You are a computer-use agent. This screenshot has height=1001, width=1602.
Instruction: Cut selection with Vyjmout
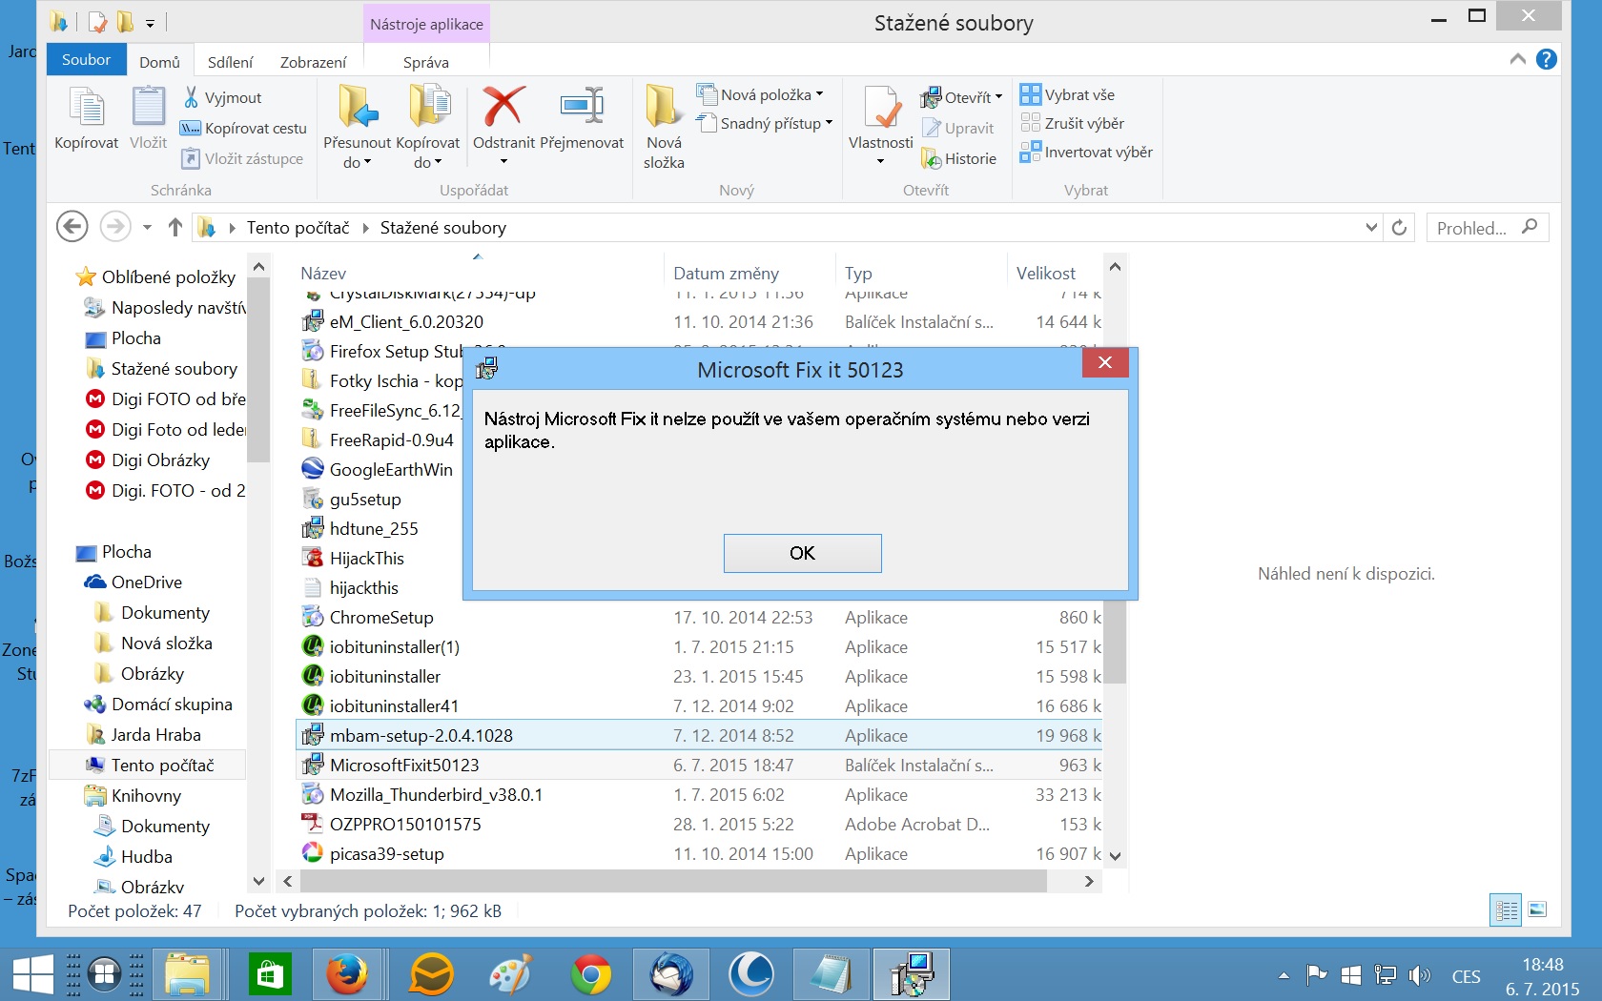[x=222, y=97]
